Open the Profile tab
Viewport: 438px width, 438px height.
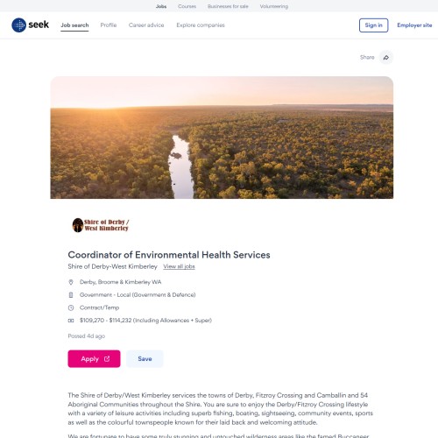109,25
